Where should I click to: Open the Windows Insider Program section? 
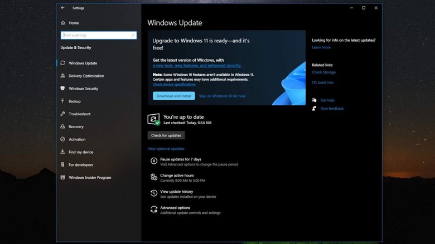[x=89, y=178]
